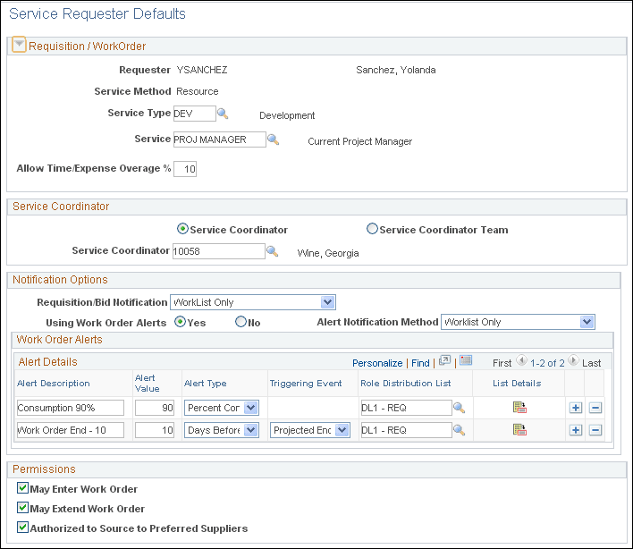Click the 1-2 of 2 row counter
This screenshot has width=633, height=549.
pyautogui.click(x=547, y=363)
